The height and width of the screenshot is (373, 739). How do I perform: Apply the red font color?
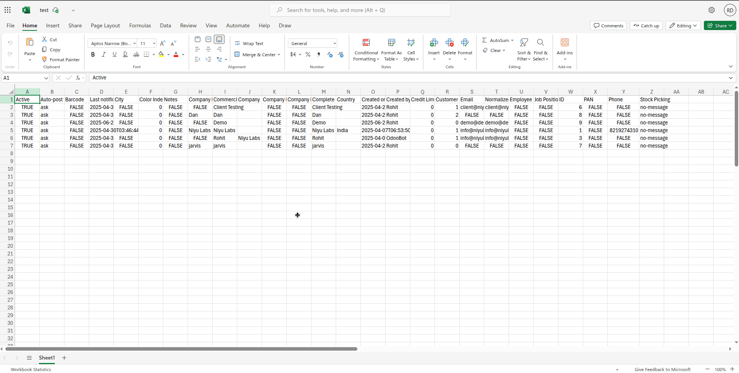pyautogui.click(x=176, y=54)
